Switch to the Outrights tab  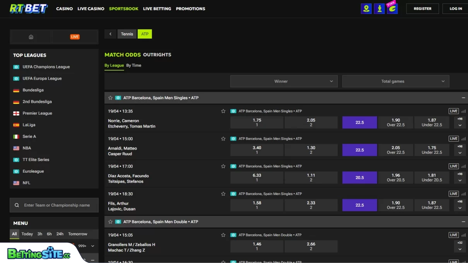click(157, 55)
